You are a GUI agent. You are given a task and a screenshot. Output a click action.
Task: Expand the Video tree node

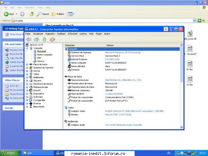click(x=27, y=74)
